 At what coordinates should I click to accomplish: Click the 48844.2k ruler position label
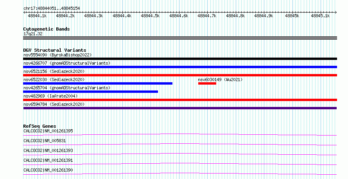pyautogui.click(x=65, y=16)
